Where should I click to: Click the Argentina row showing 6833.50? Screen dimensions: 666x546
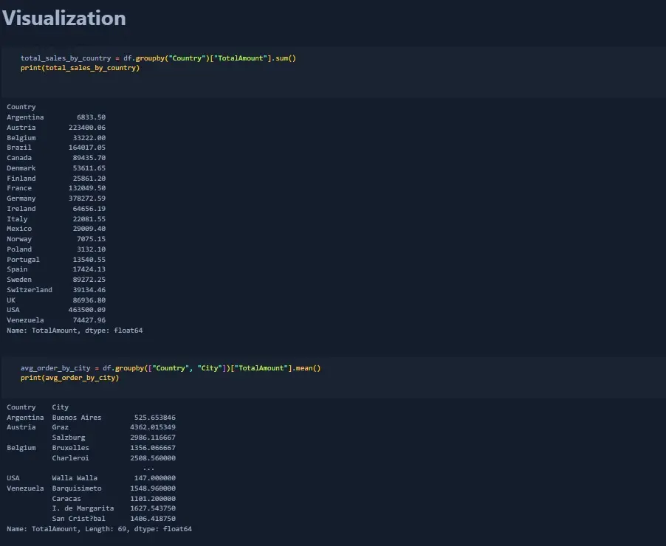pyautogui.click(x=56, y=117)
